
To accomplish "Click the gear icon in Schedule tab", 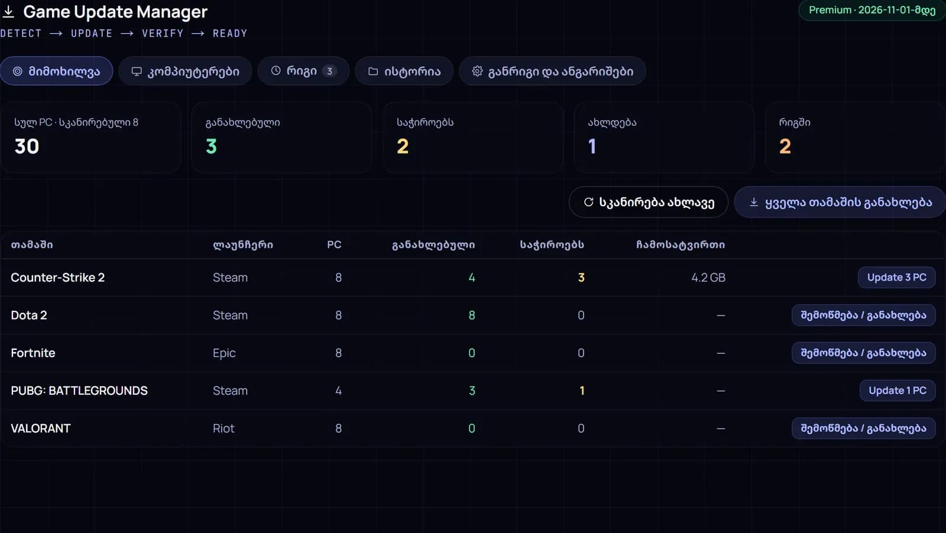I will (x=477, y=71).
